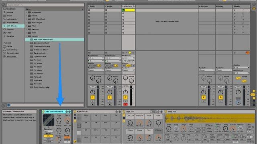This screenshot has height=144, width=257.
Task: Select the Sounds category
Action: (10, 12)
